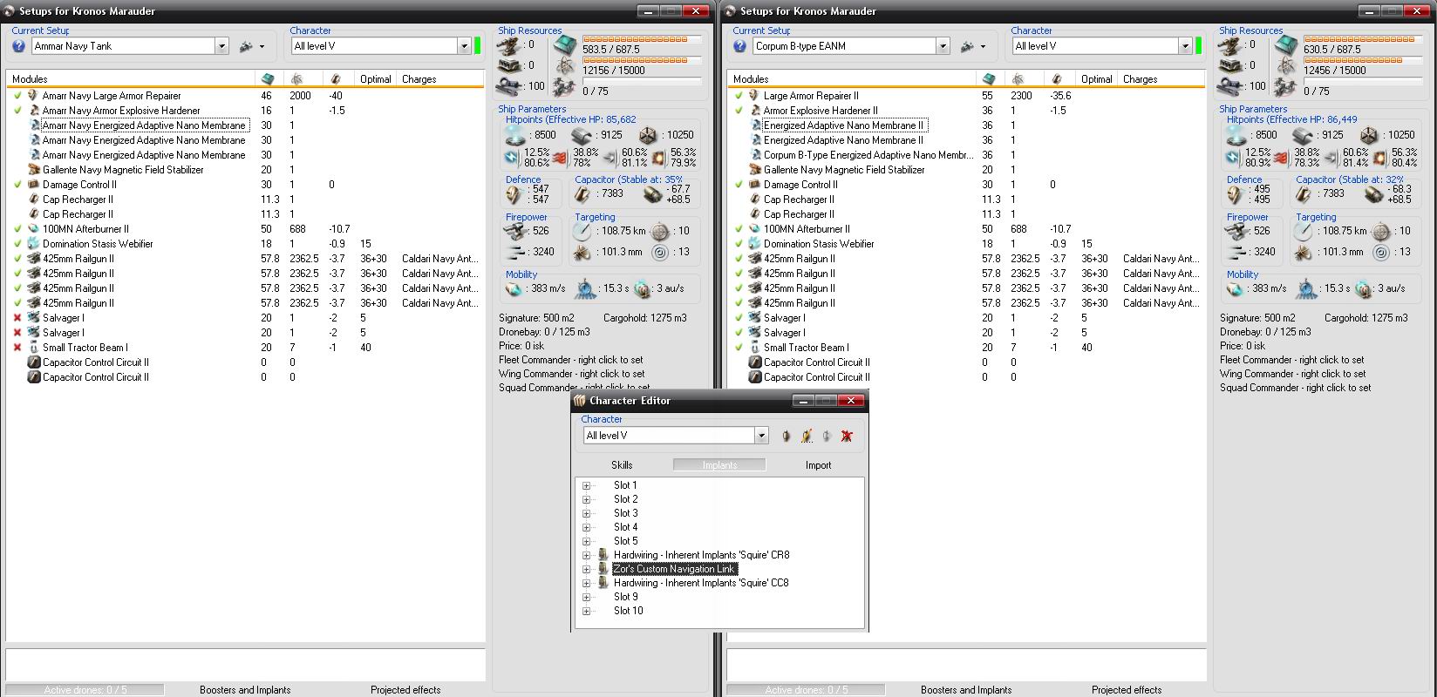Click the firepower turret icon in left window
The image size is (1437, 697).
tap(514, 231)
